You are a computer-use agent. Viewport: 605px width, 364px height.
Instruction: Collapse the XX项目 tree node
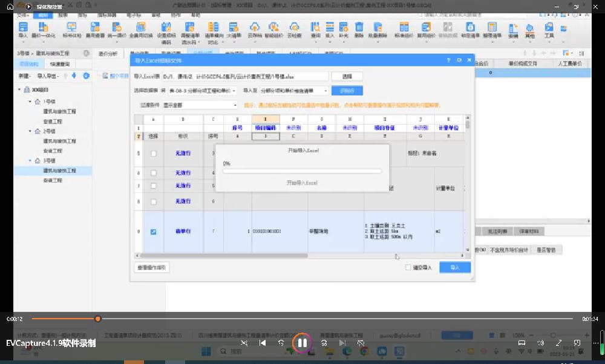coord(19,89)
